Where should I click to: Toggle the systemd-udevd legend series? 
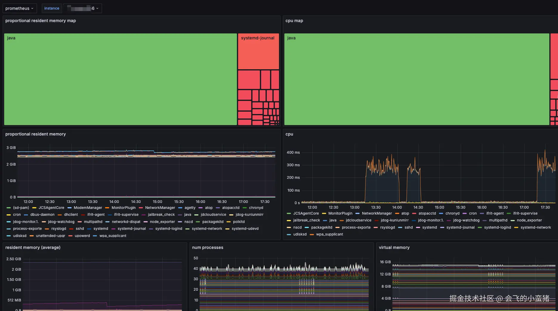245,229
